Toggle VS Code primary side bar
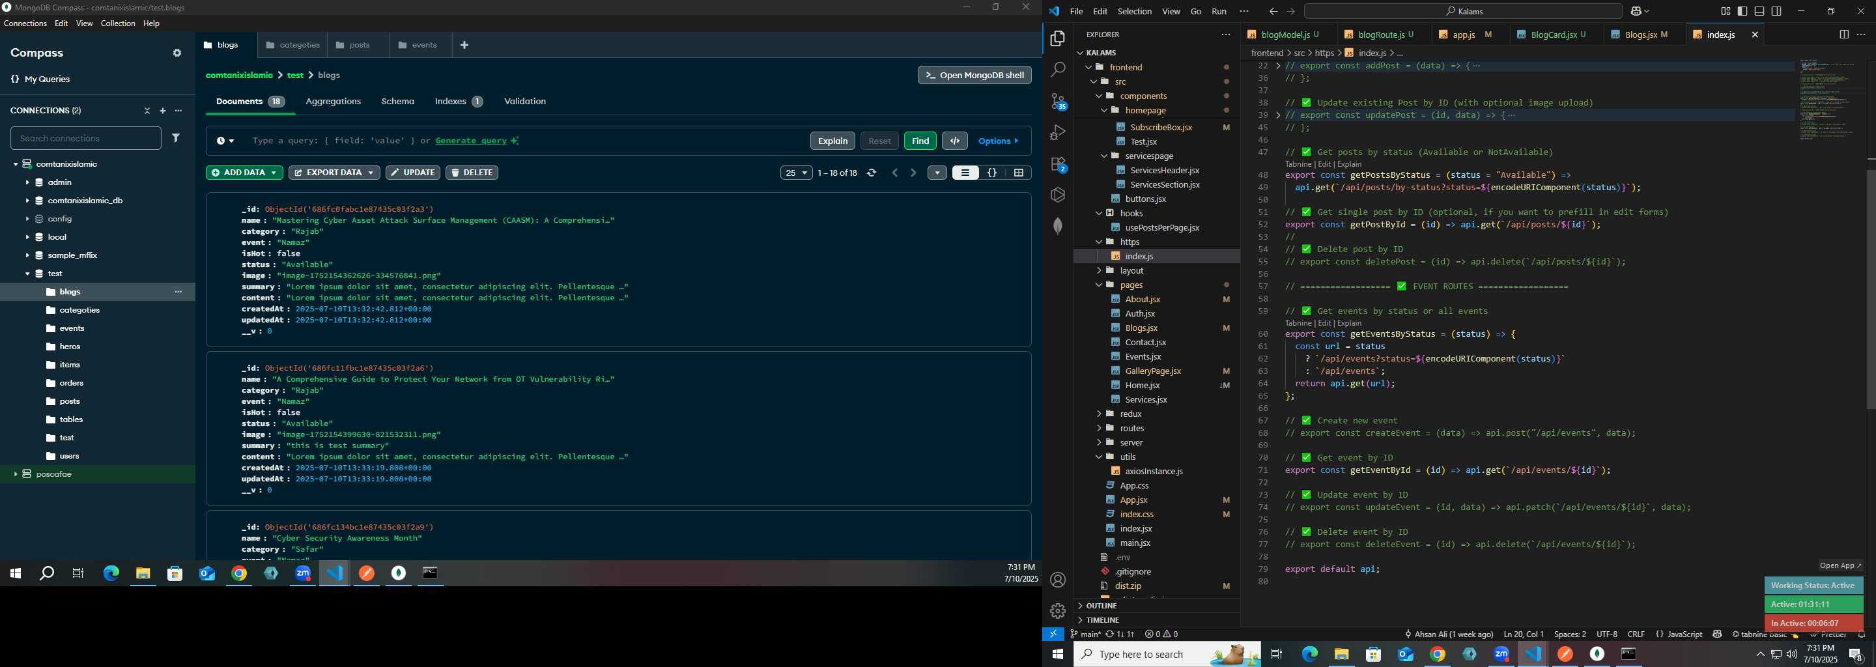1876x667 pixels. click(1742, 12)
